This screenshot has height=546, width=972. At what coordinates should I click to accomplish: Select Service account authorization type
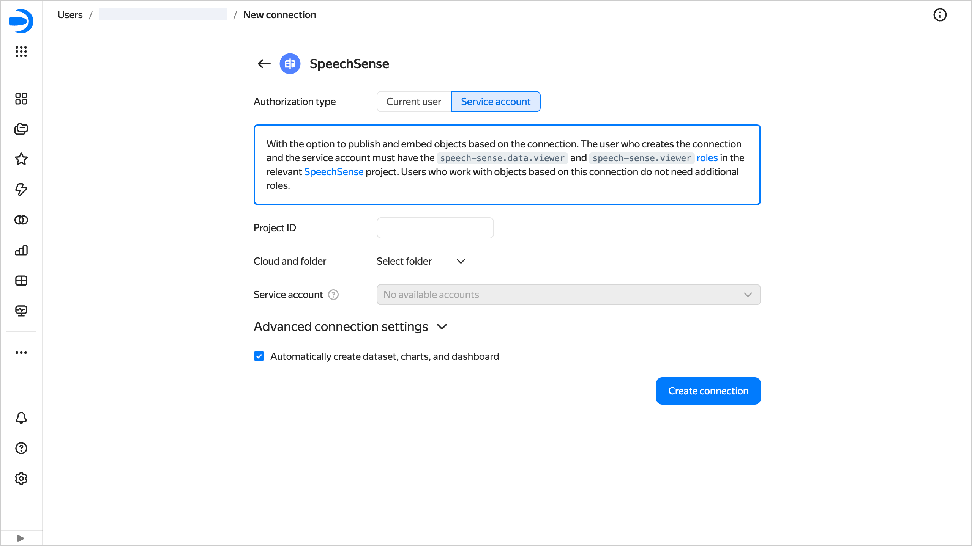tap(495, 102)
